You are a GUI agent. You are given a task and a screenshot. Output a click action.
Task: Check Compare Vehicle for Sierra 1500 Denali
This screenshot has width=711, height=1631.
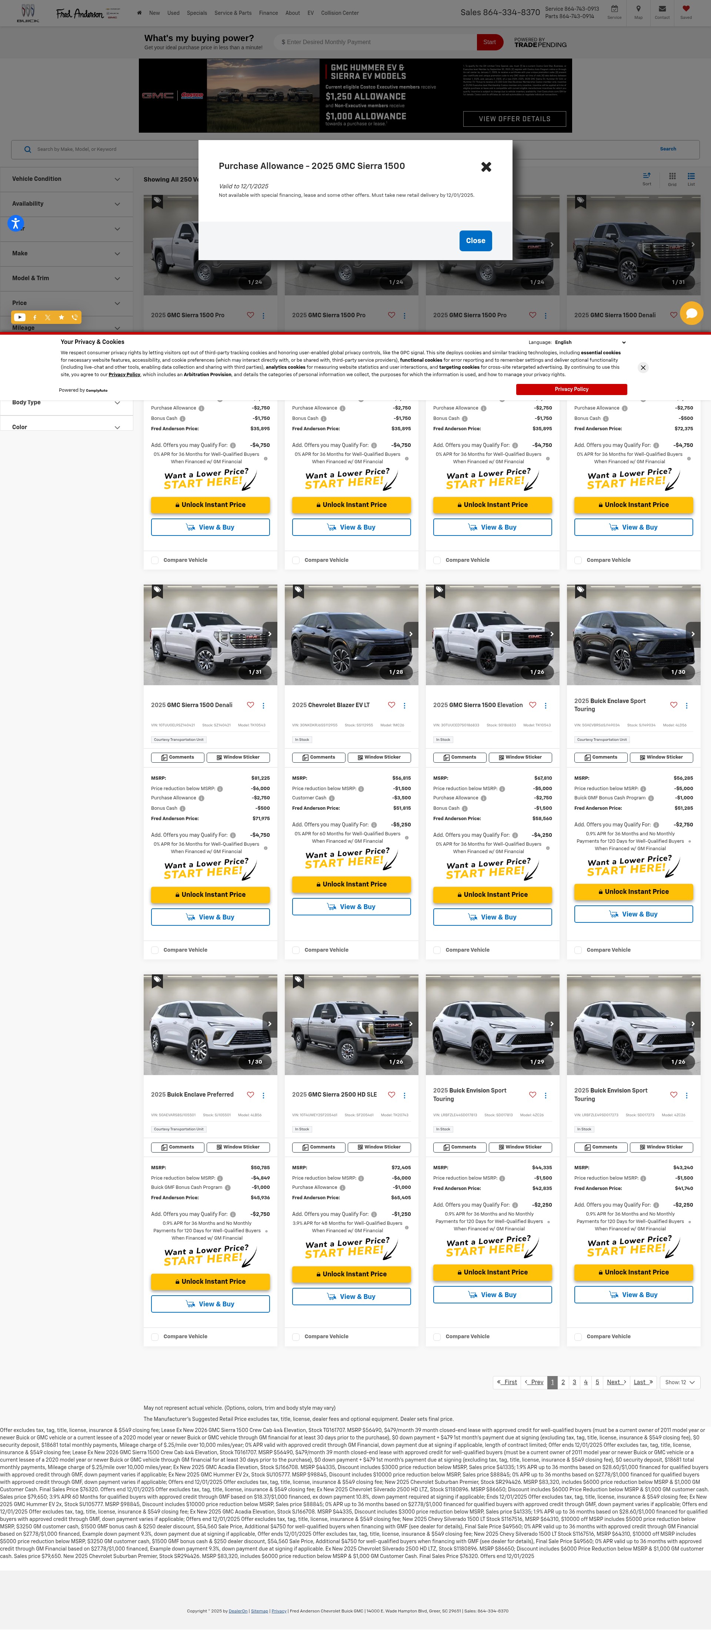pos(155,950)
